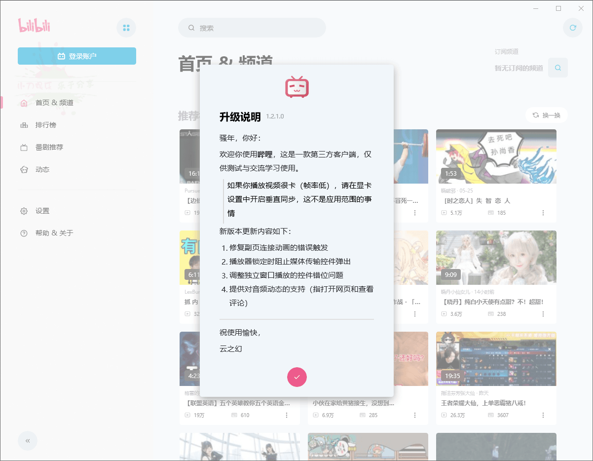The height and width of the screenshot is (461, 593).
Task: Open the apps grid icon beside the bilibili logo
Action: point(126,28)
